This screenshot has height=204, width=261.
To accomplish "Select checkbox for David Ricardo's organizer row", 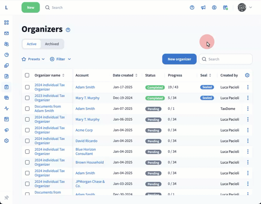I will [x=27, y=141].
